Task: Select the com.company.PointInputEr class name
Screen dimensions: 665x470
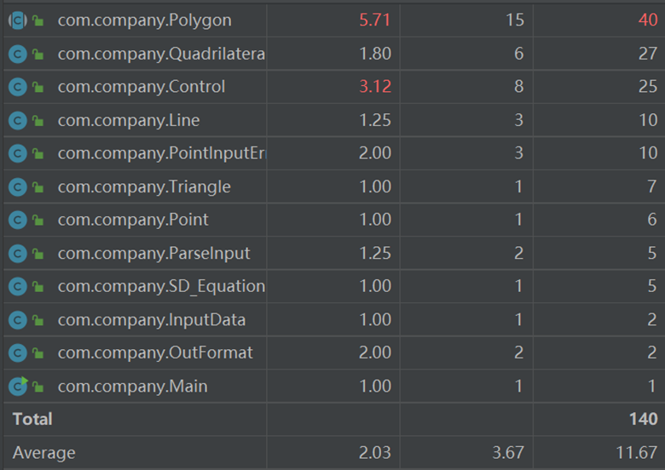Action: tap(161, 153)
